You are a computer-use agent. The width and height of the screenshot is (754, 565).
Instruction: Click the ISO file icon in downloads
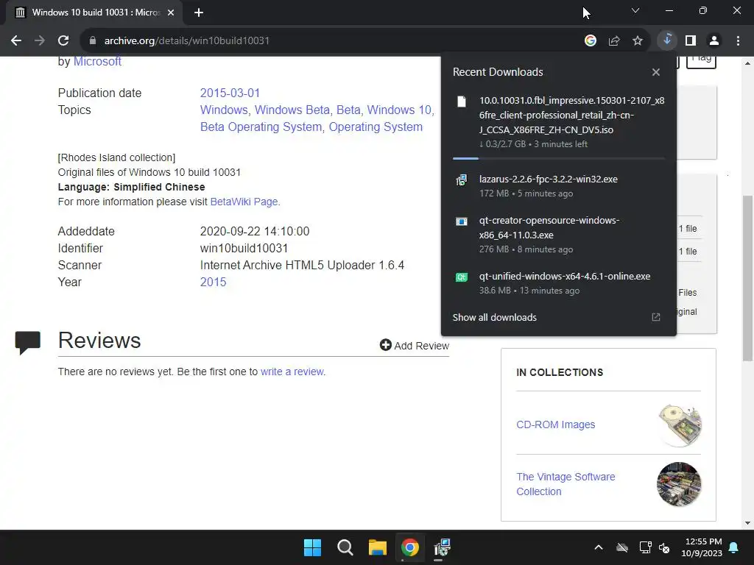(462, 102)
